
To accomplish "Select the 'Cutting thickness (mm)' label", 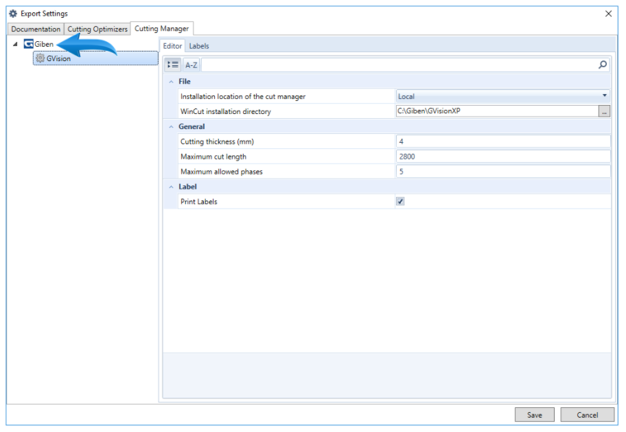I will tap(217, 141).
